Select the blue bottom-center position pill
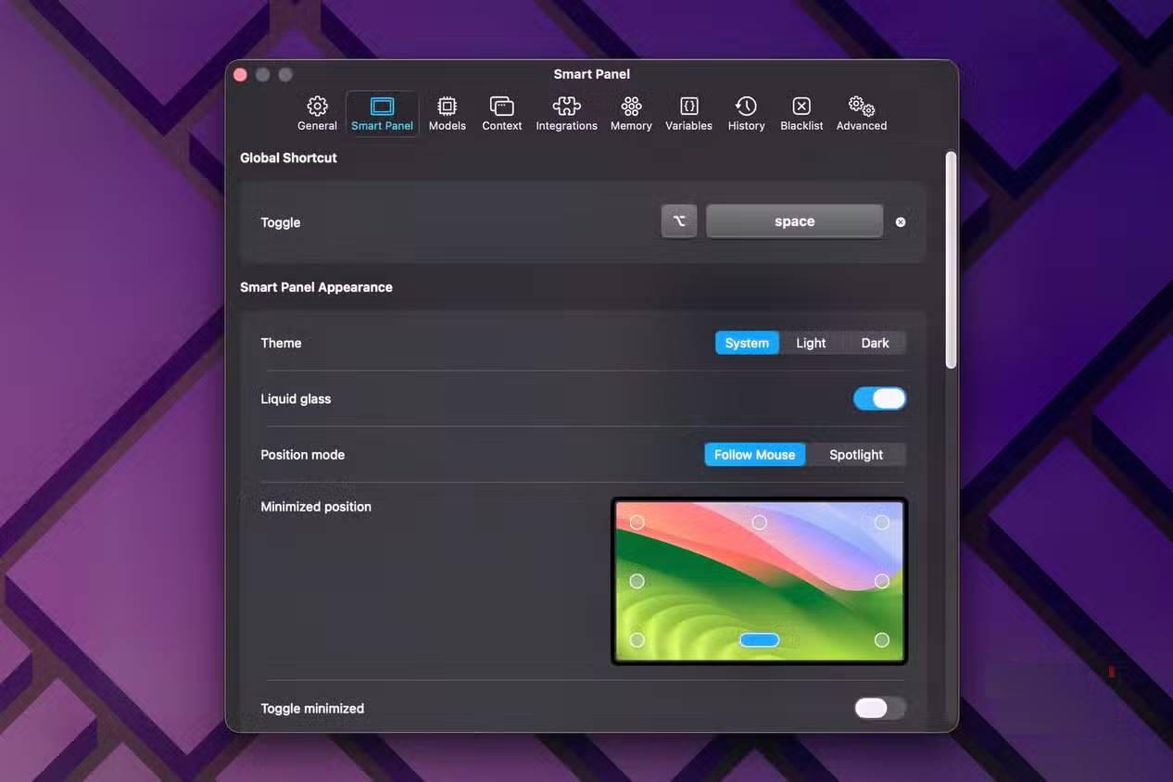 click(759, 640)
